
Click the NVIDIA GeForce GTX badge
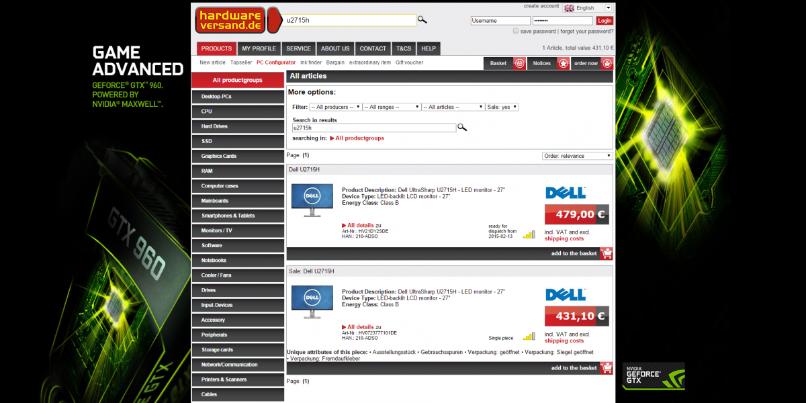(654, 376)
